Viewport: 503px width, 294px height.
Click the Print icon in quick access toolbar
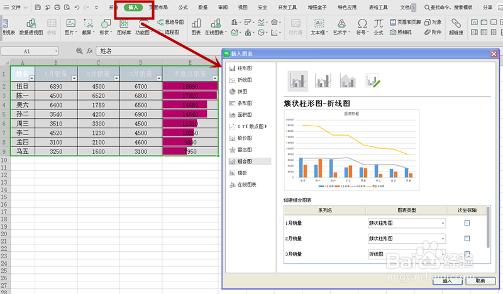(x=57, y=7)
